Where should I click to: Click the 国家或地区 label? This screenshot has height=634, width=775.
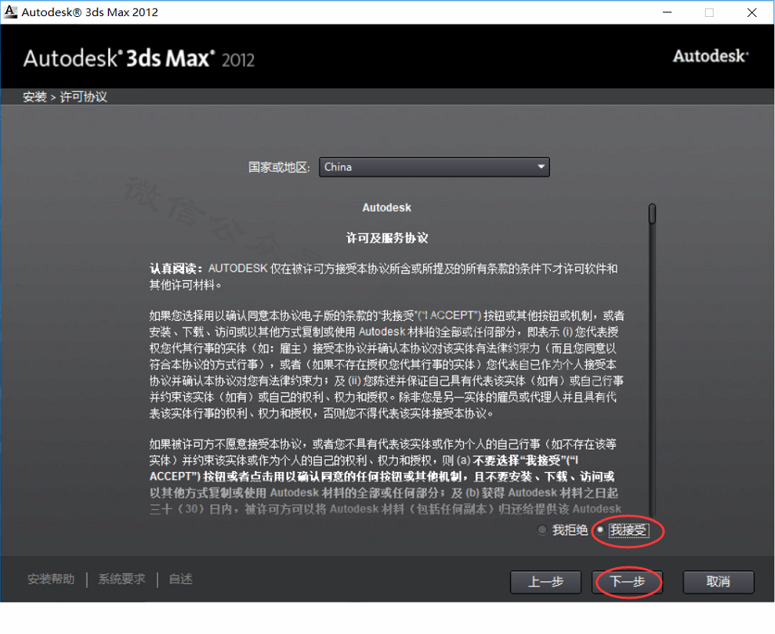coord(279,167)
